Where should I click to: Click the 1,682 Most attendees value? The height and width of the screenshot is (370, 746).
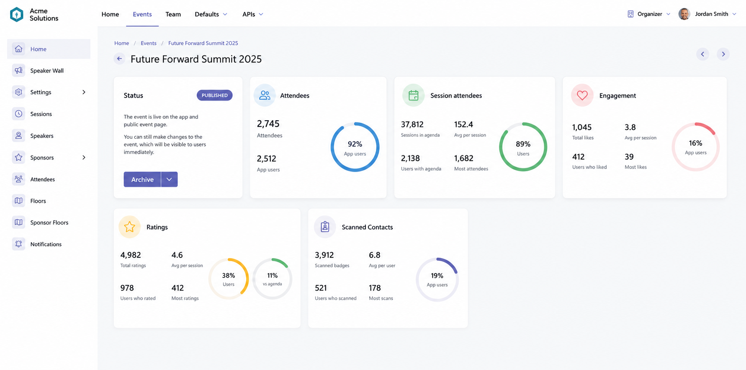(x=464, y=158)
